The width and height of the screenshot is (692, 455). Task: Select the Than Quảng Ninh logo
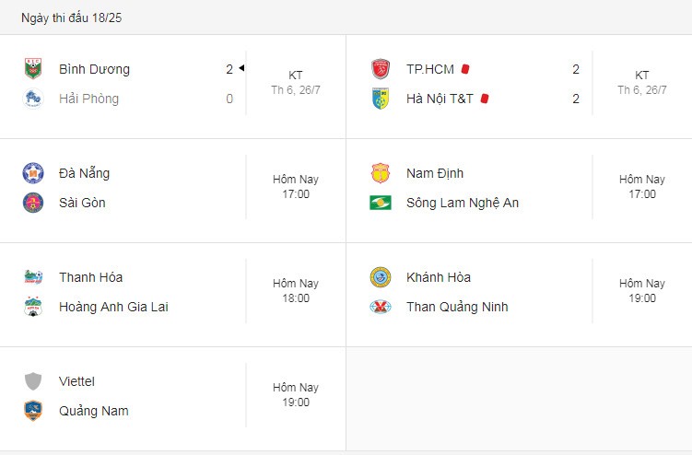[x=380, y=307]
